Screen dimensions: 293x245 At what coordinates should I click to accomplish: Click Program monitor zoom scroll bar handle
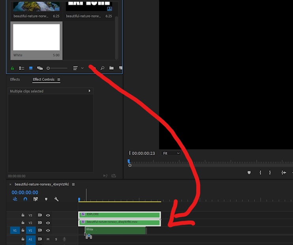tap(130, 165)
